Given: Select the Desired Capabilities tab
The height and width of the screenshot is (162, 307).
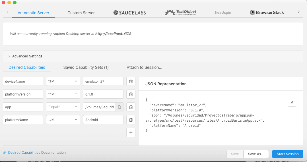Looking at the screenshot, I should click(x=27, y=68).
